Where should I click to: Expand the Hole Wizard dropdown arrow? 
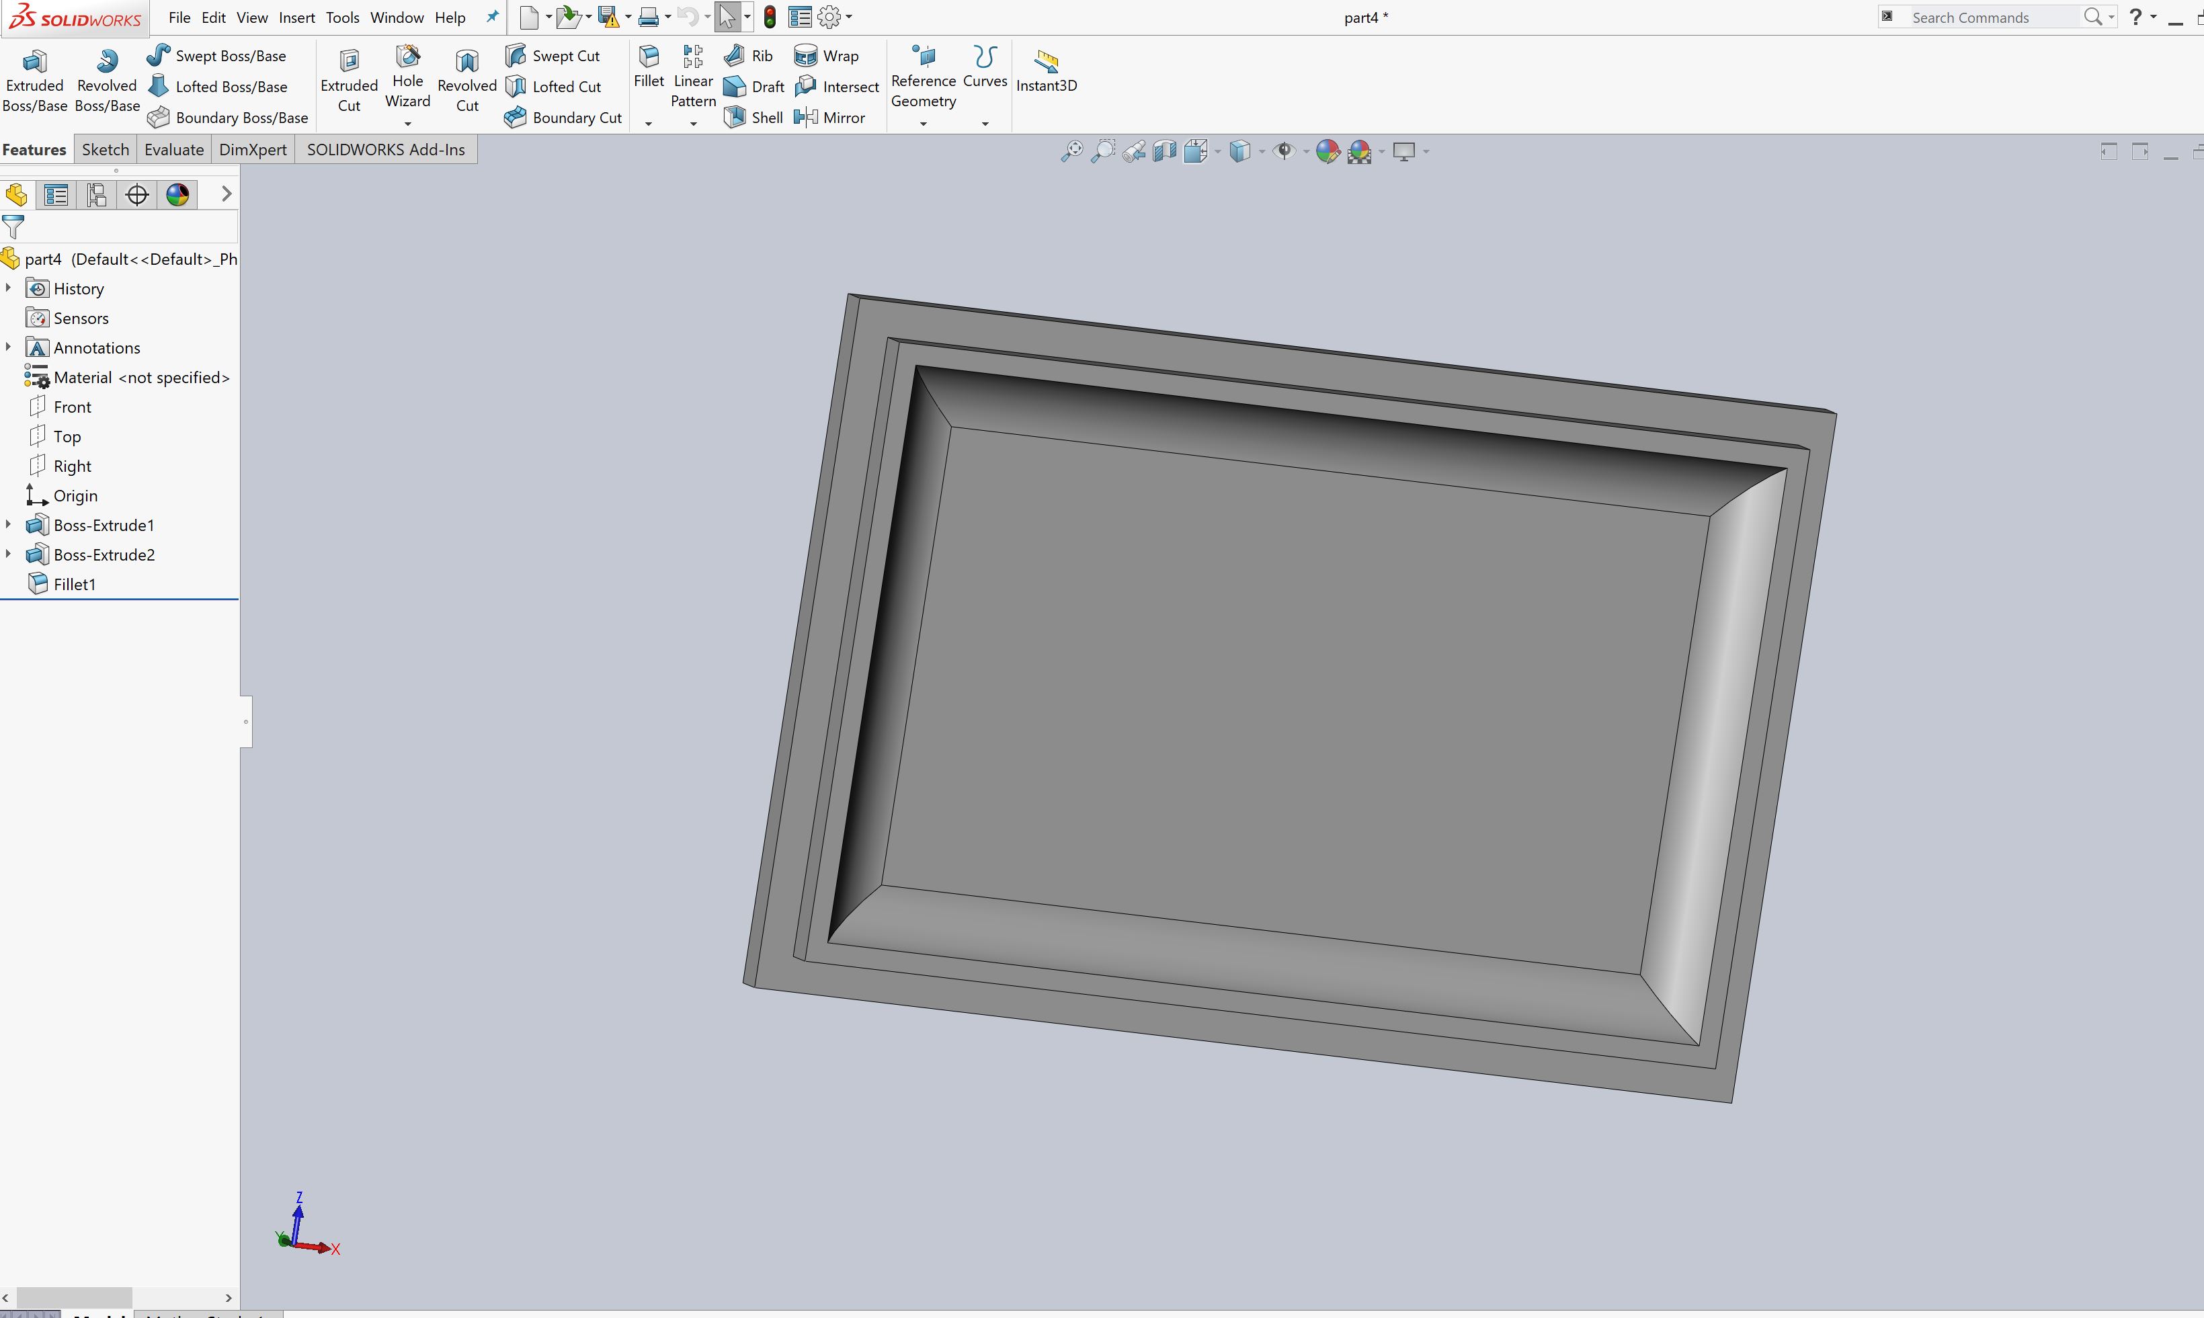(x=407, y=124)
